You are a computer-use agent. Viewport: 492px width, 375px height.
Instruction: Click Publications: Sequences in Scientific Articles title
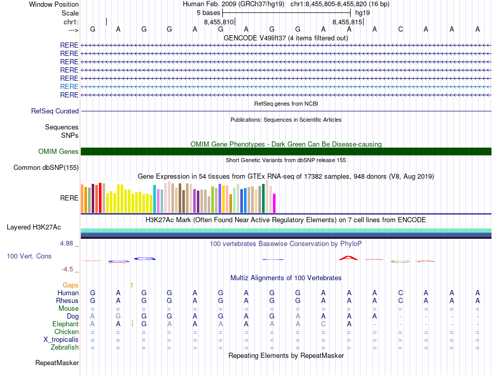pos(286,120)
